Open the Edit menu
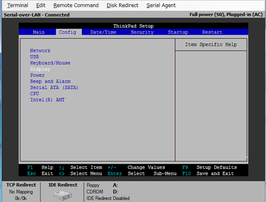 (x=41, y=6)
